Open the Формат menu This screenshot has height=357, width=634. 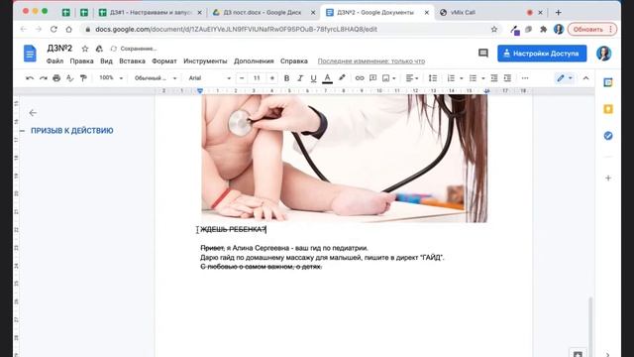[164, 61]
